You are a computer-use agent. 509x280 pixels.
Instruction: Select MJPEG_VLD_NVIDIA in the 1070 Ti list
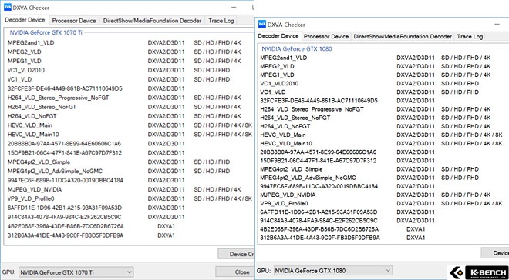(130, 189)
